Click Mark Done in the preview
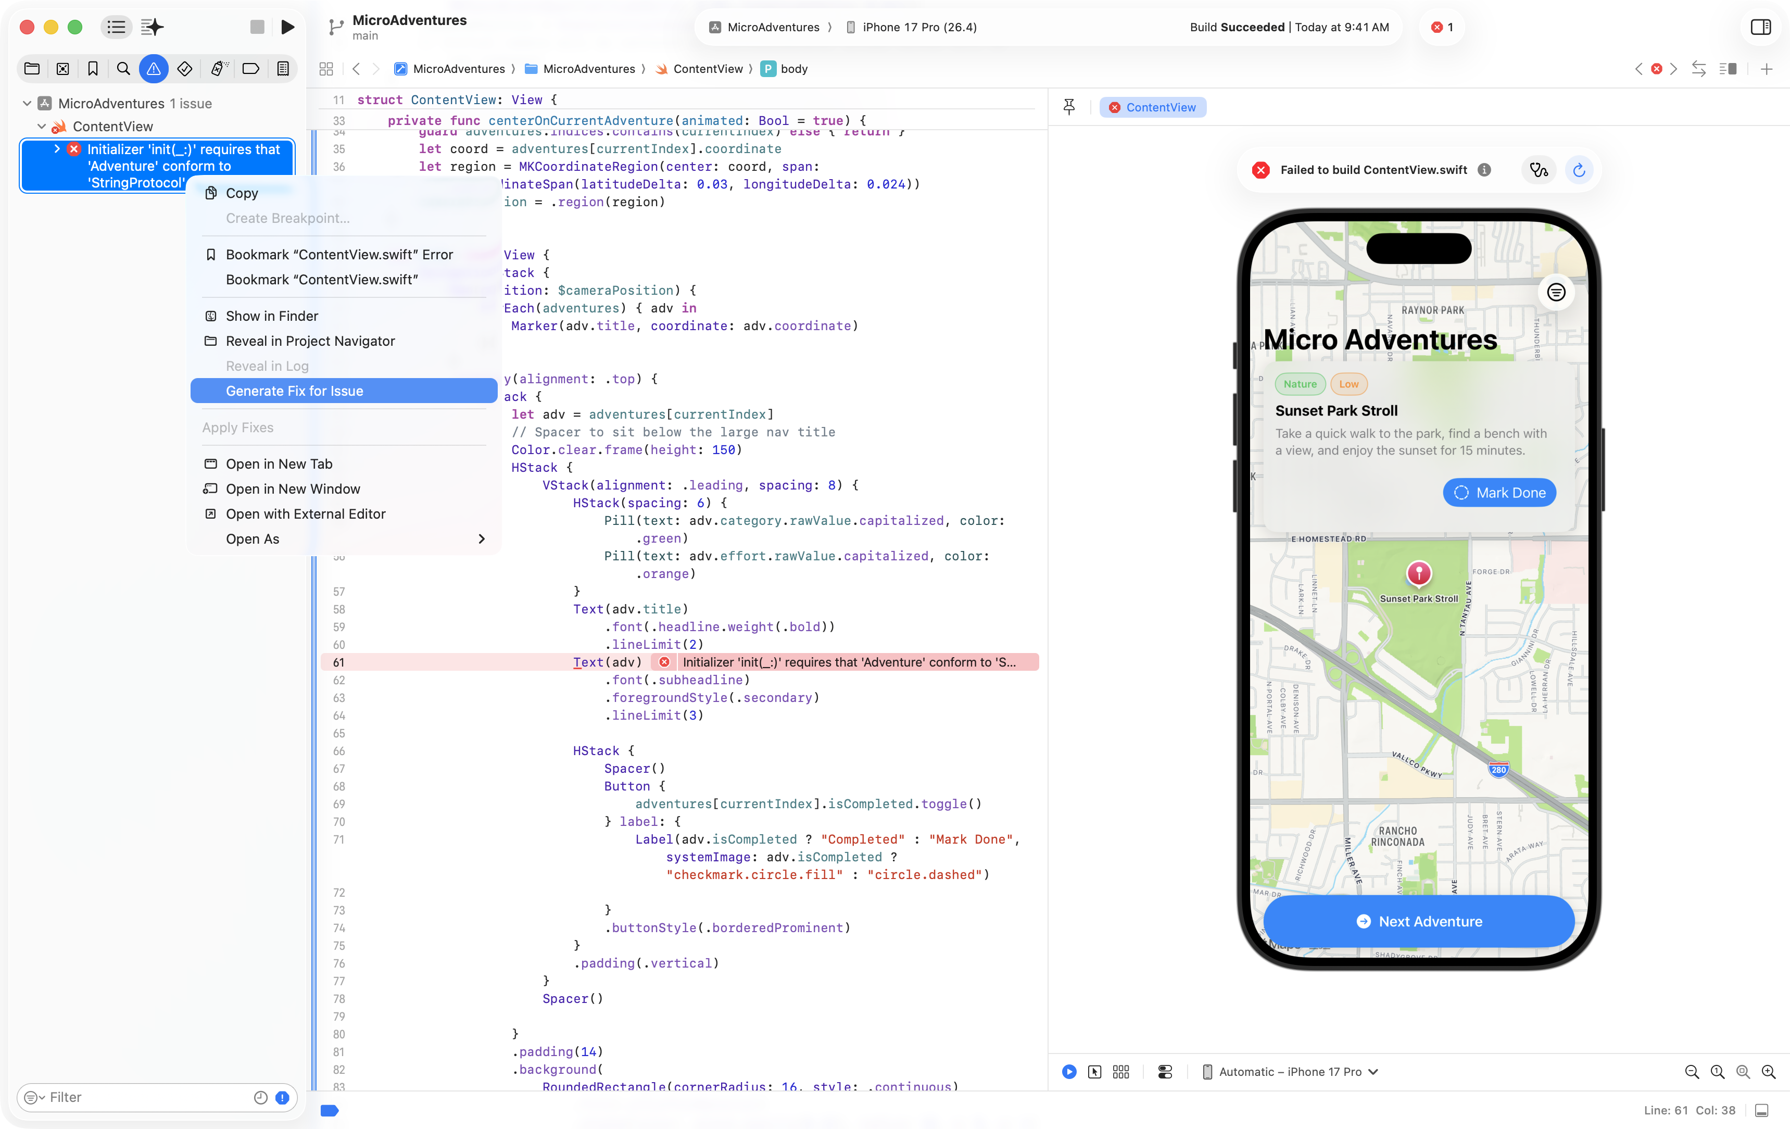Image resolution: width=1790 pixels, height=1129 pixels. [x=1499, y=492]
